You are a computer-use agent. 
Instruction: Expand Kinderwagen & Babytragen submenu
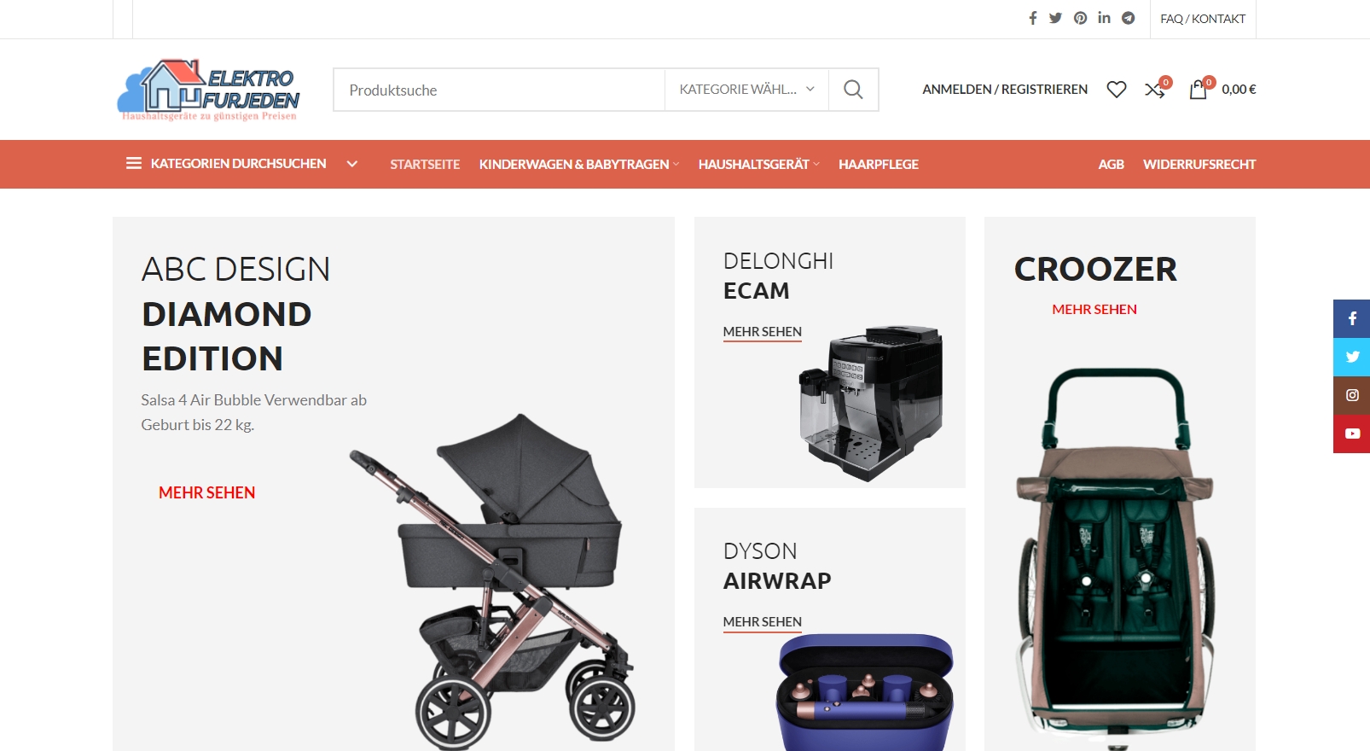coord(579,164)
